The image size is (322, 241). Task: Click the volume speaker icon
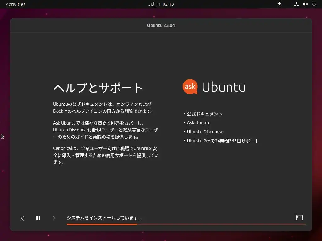tap(305, 4)
